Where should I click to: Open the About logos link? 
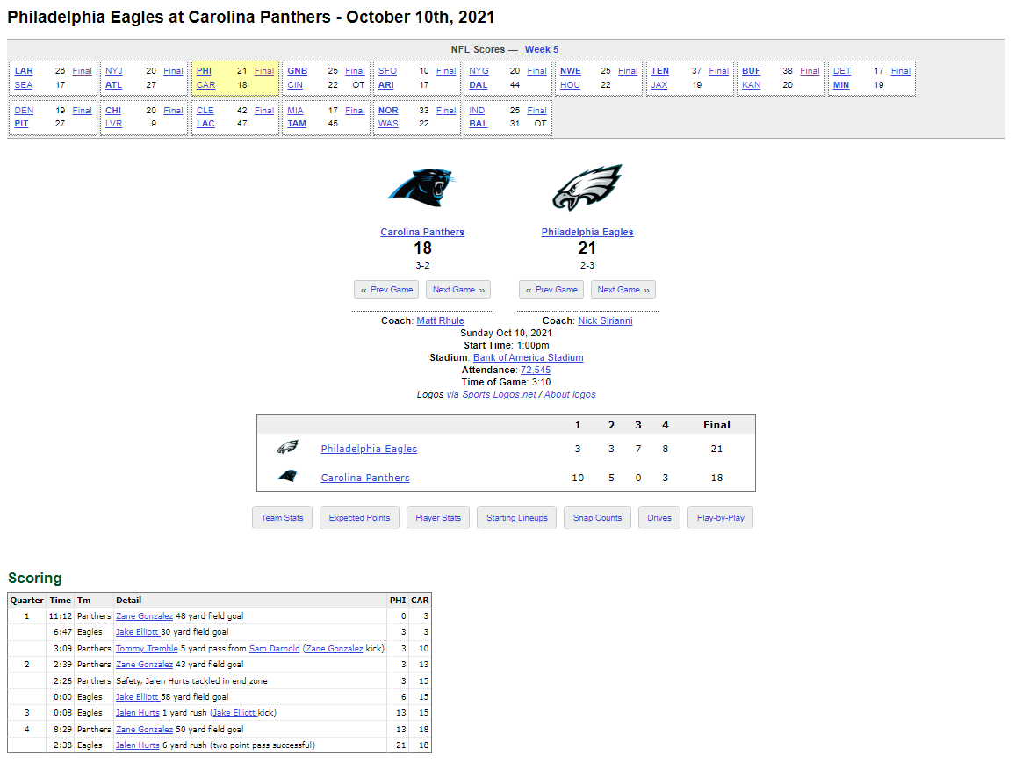570,394
